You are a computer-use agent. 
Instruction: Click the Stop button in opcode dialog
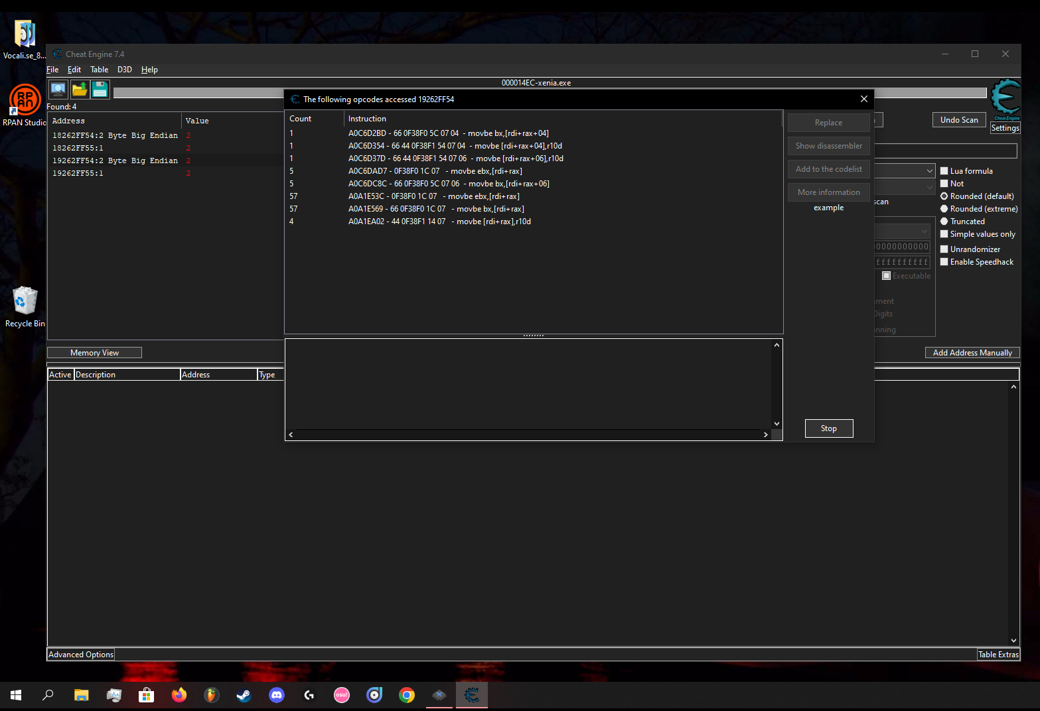pos(828,428)
